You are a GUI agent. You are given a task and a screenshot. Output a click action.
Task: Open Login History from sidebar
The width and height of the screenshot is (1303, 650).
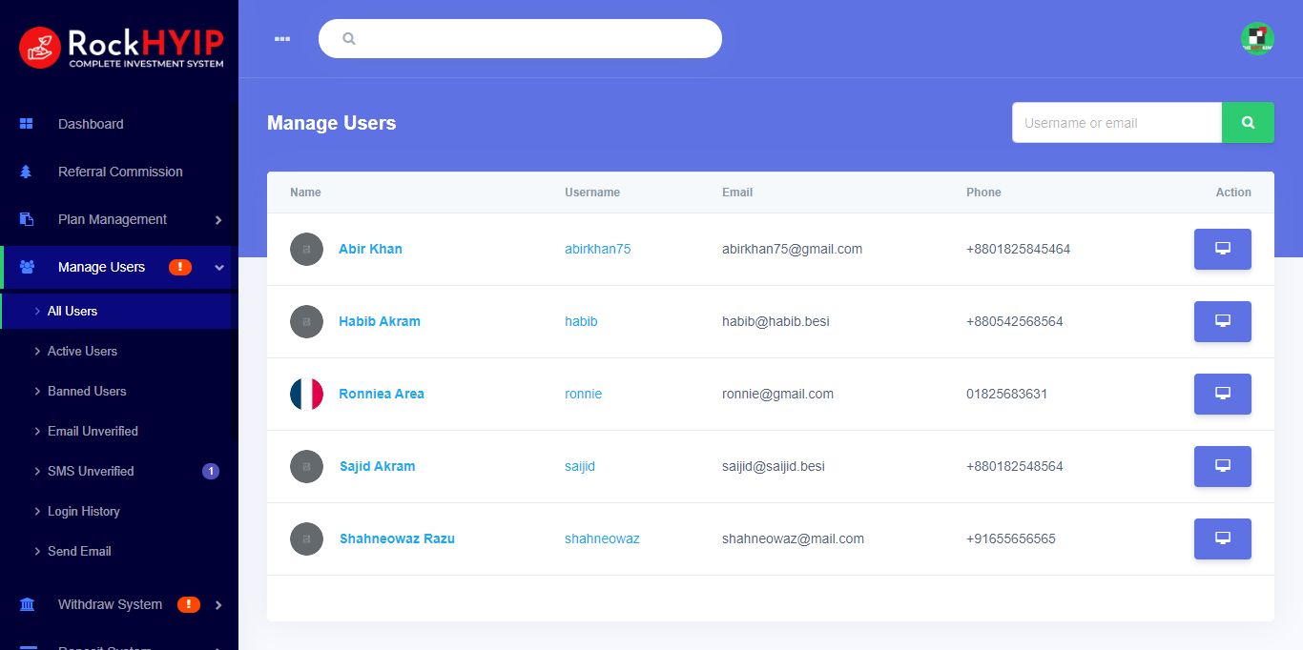[x=84, y=511]
